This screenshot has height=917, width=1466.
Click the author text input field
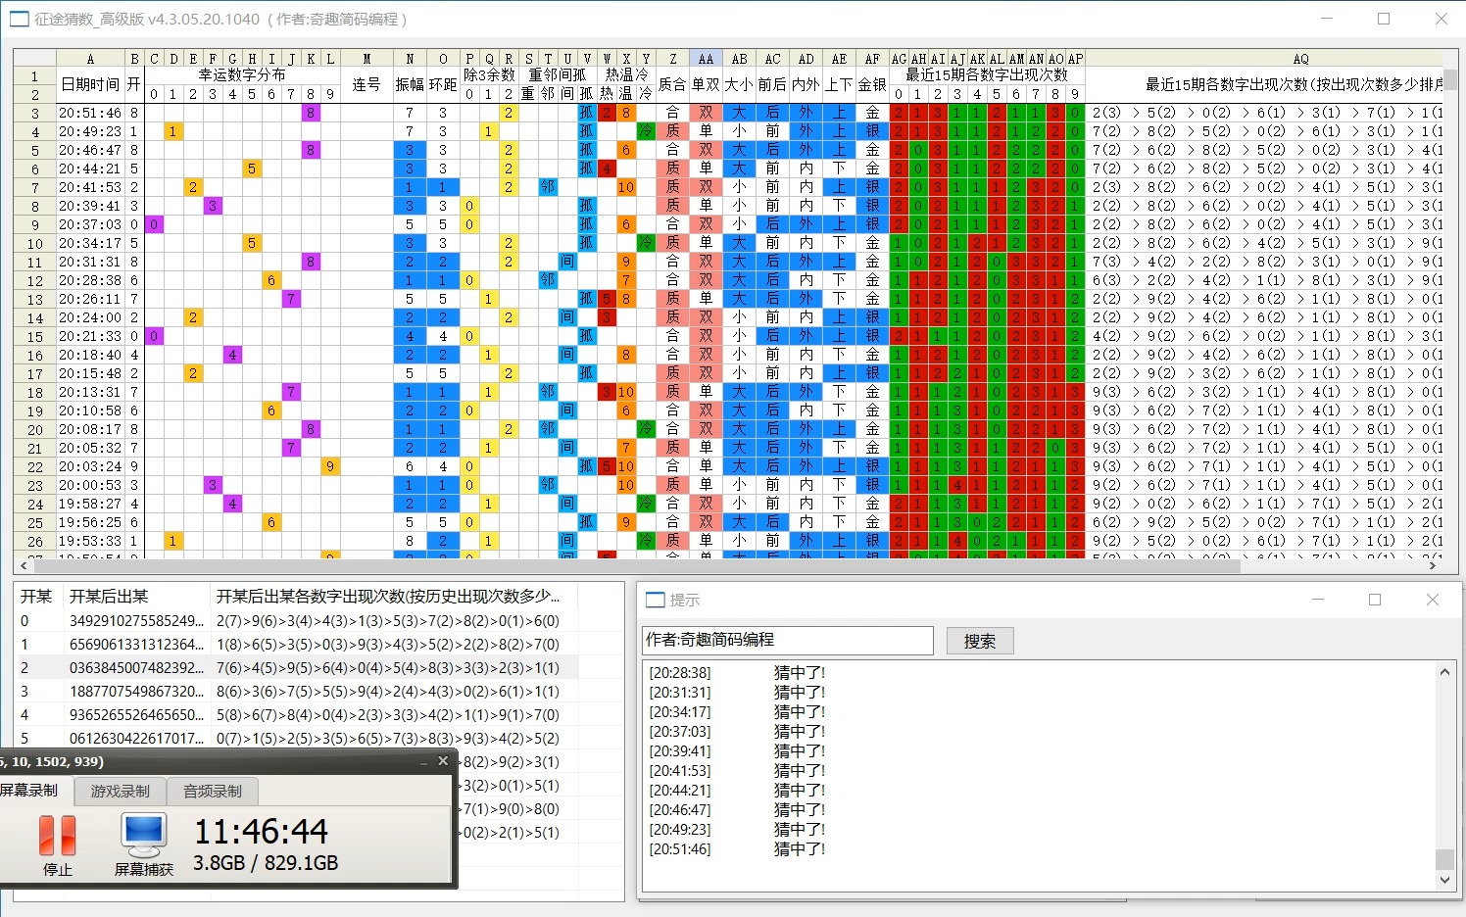coord(788,640)
